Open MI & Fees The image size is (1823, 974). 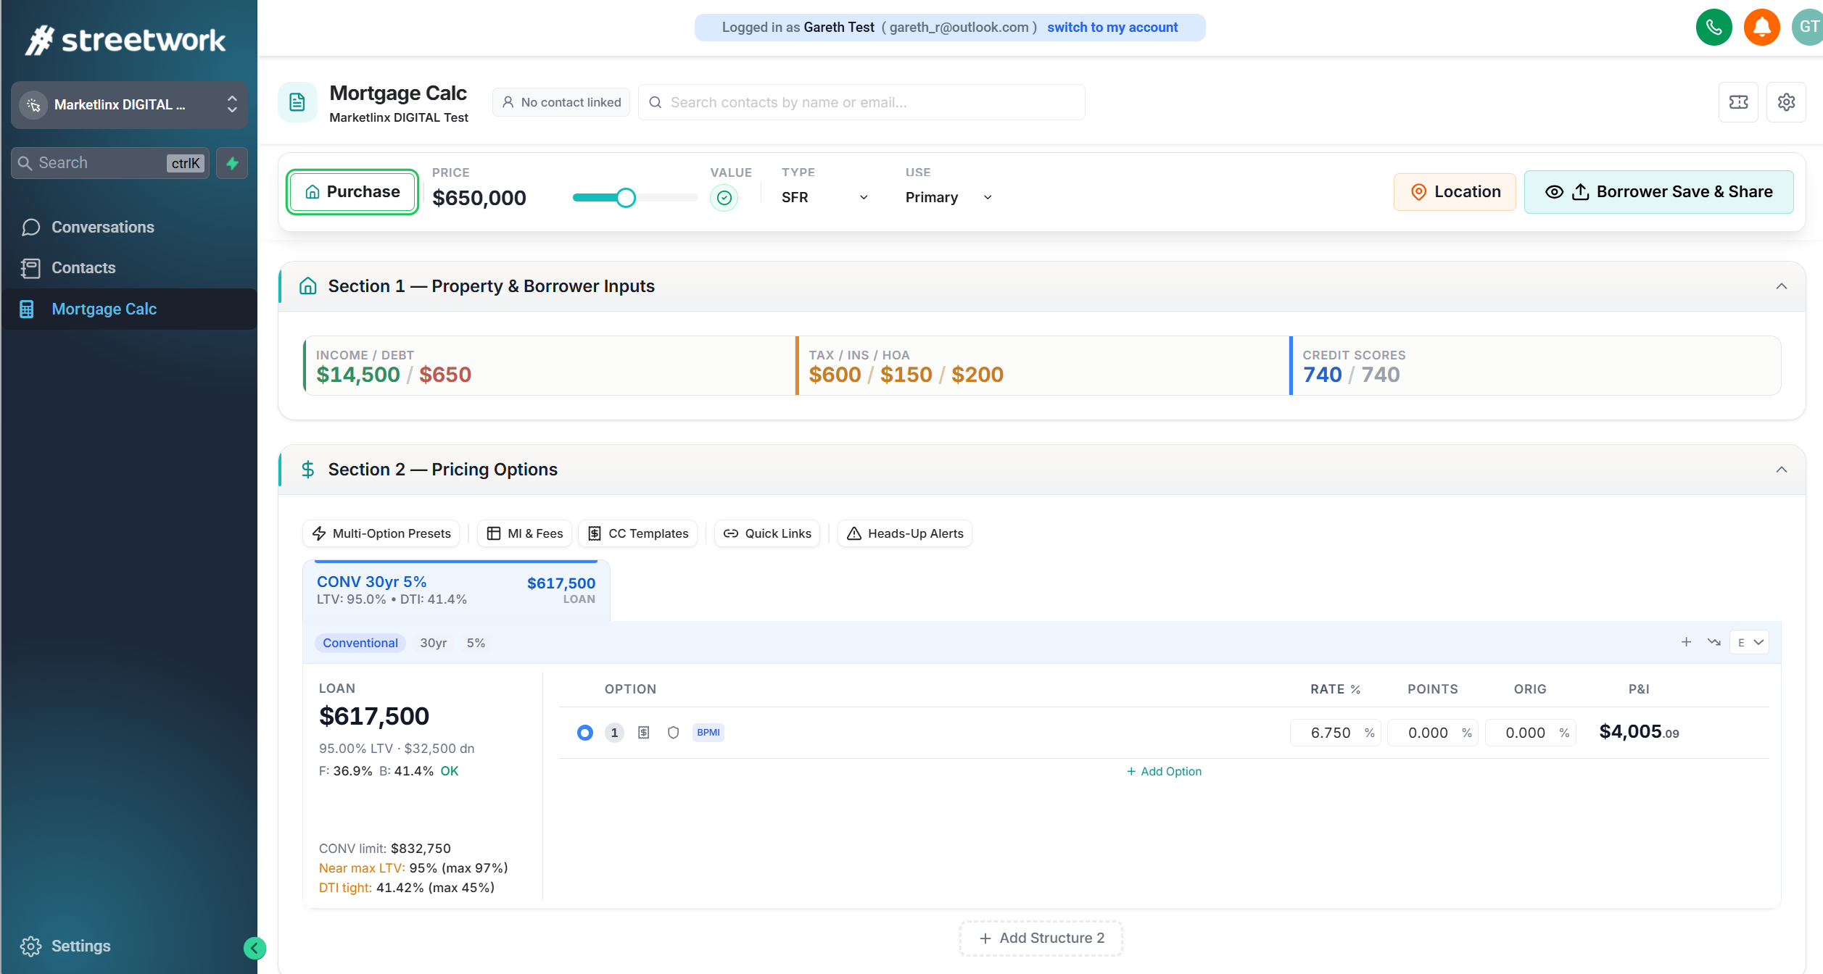(524, 533)
